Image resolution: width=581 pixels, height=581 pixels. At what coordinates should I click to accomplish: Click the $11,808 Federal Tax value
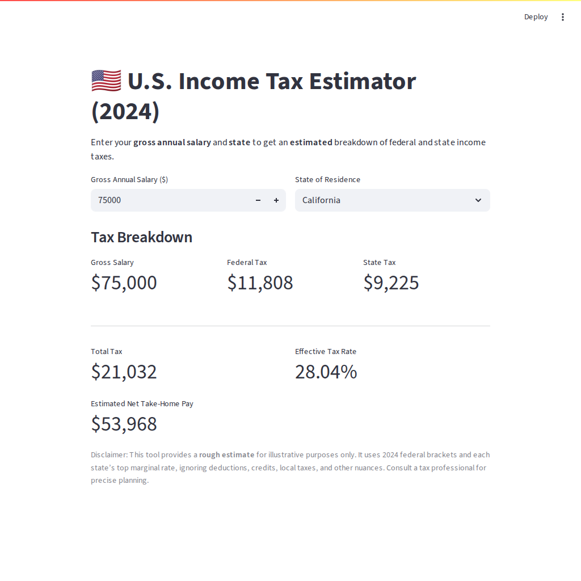(260, 283)
